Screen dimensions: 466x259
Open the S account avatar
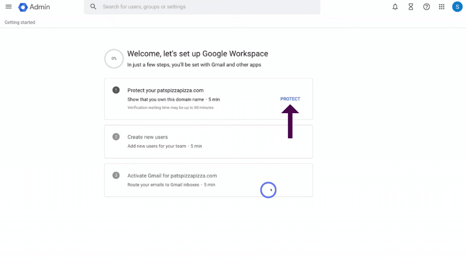point(457,7)
